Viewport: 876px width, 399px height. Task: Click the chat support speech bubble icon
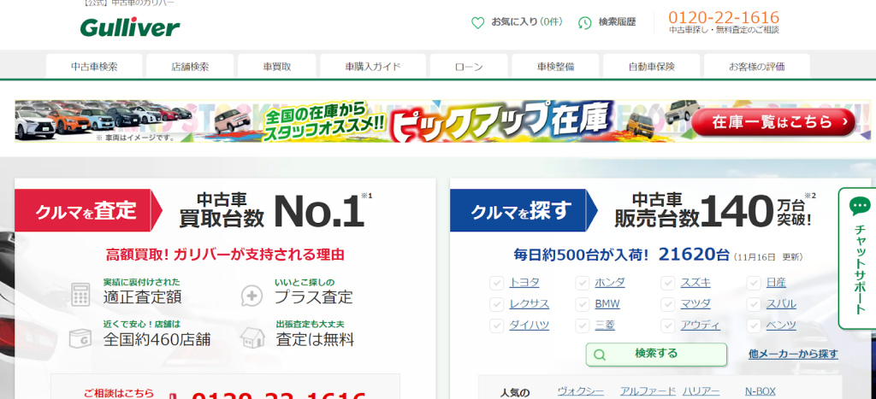[x=860, y=206]
